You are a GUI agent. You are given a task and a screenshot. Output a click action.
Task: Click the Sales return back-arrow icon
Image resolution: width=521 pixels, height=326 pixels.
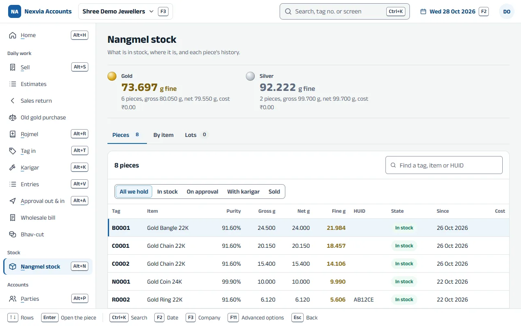tap(13, 101)
